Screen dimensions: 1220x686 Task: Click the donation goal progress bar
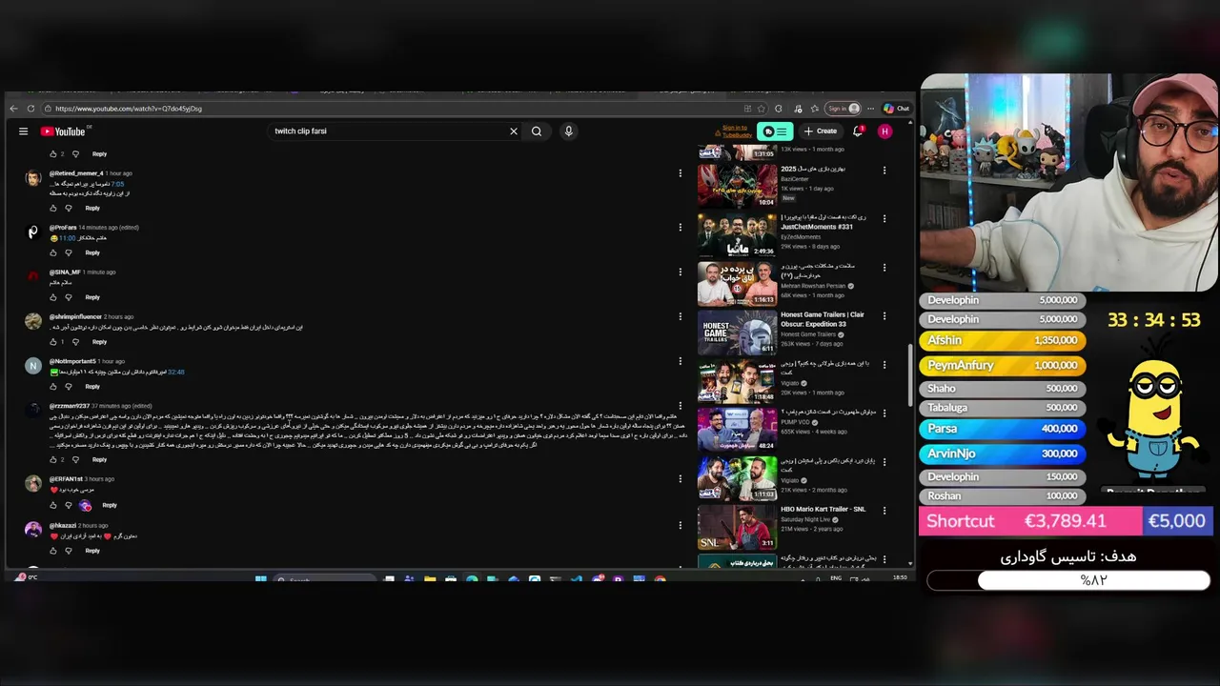tap(1068, 580)
